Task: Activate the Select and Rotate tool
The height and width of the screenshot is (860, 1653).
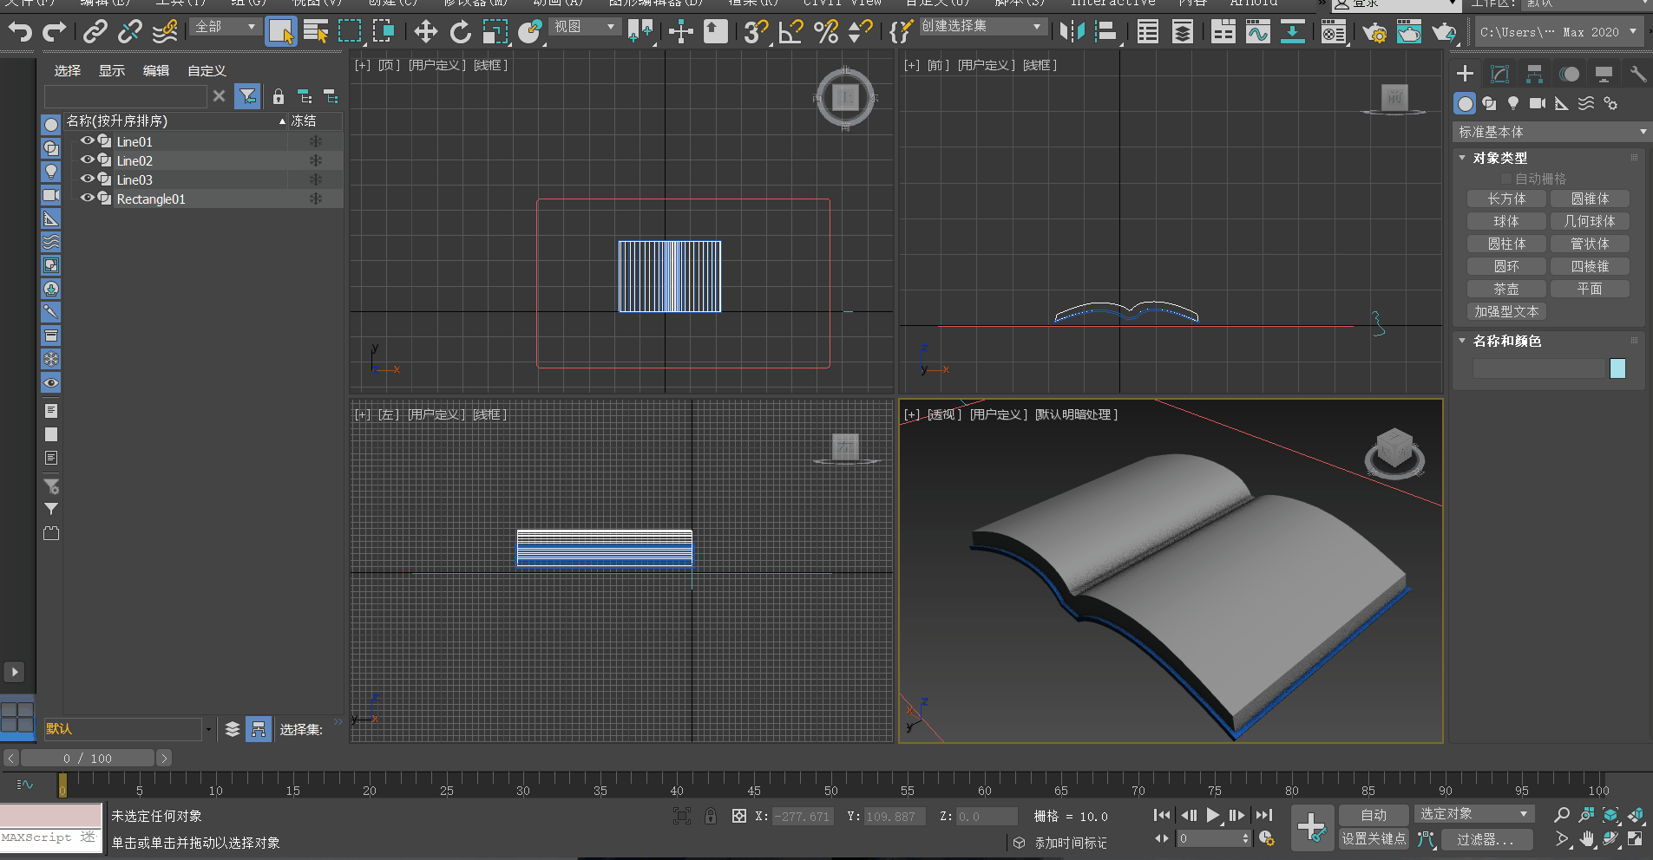Action: click(x=460, y=32)
